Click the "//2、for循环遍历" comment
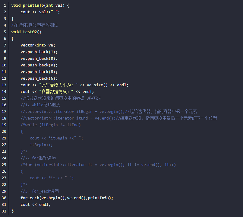The image size is (243, 217). (38, 158)
